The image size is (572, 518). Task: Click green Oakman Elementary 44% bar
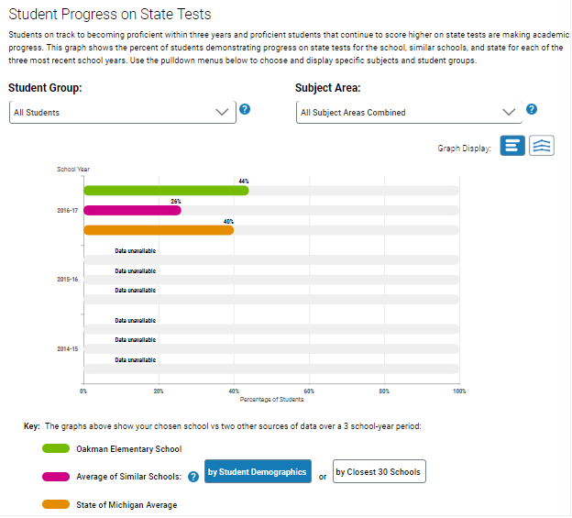pyautogui.click(x=165, y=190)
